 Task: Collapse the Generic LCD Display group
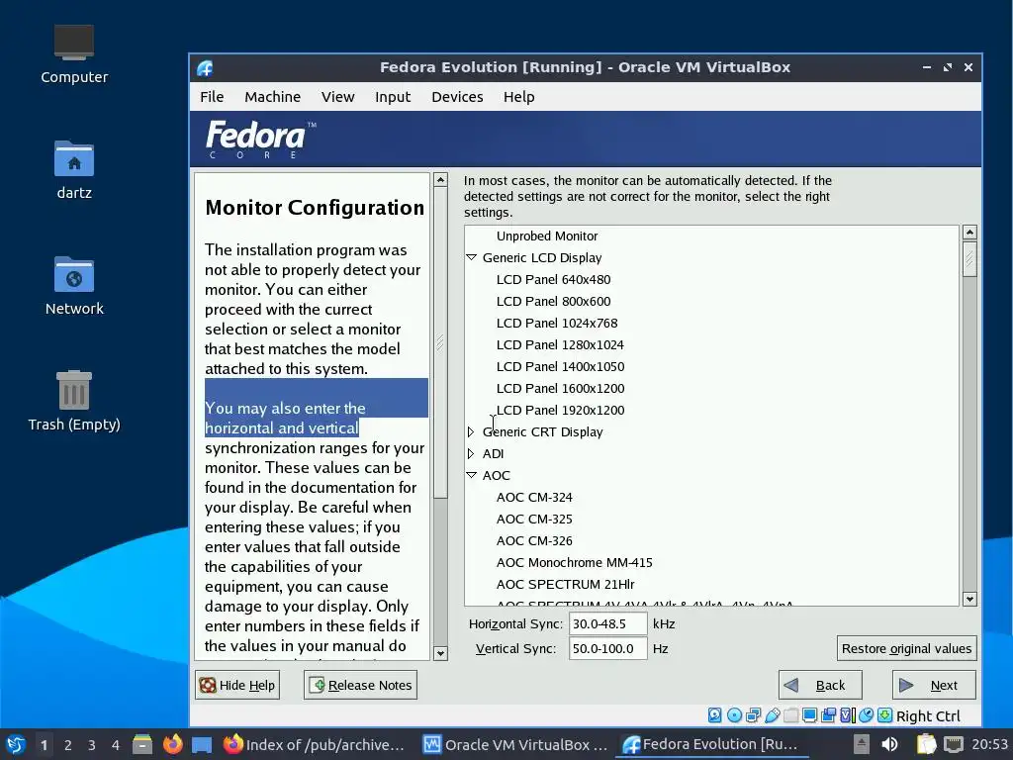tap(471, 257)
